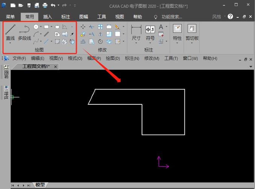Select the Extend tool
This screenshot has height=189, width=255.
click(92, 34)
